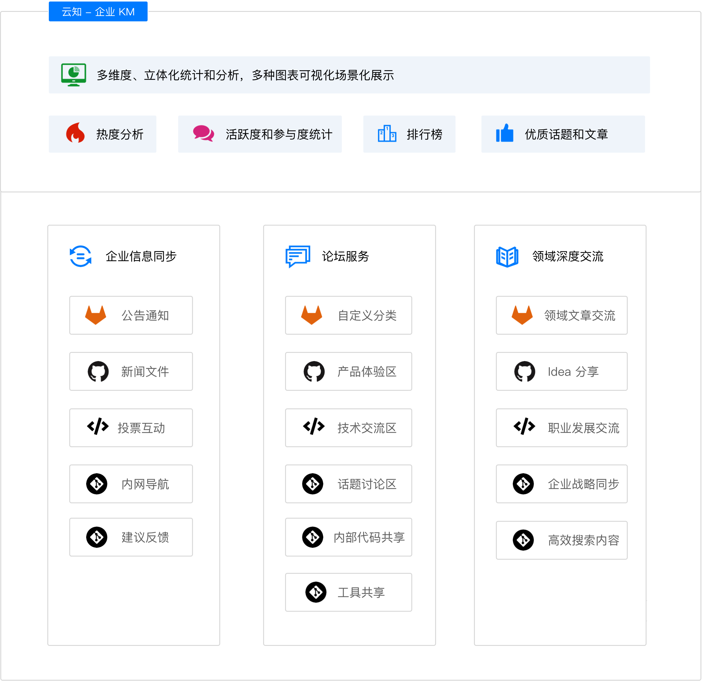
Task: Select the 公告通知 label
Action: coord(145,316)
